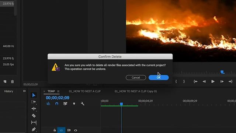Click the timeline ruler at 00;00;09;29
The width and height of the screenshot is (236, 133).
pyautogui.click(x=190, y=101)
